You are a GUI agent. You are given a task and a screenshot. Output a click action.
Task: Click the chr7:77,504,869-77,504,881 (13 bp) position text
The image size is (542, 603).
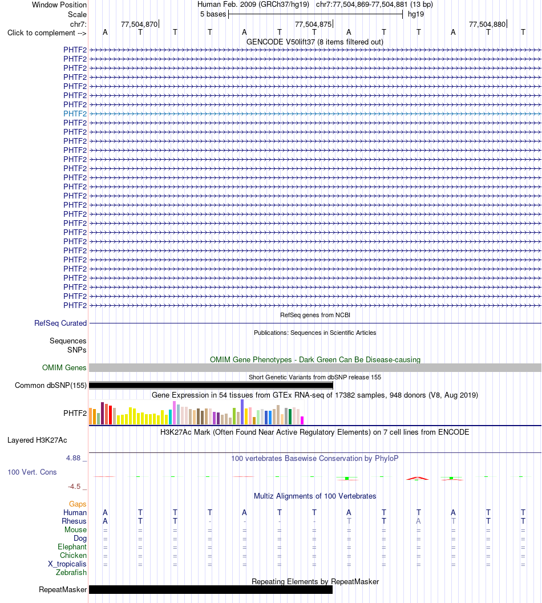pos(374,5)
